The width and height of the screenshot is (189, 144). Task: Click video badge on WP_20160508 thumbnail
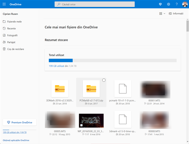(81, 125)
